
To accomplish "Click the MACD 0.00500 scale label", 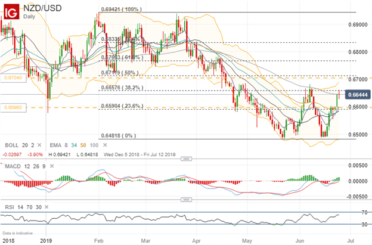I will point(358,165).
